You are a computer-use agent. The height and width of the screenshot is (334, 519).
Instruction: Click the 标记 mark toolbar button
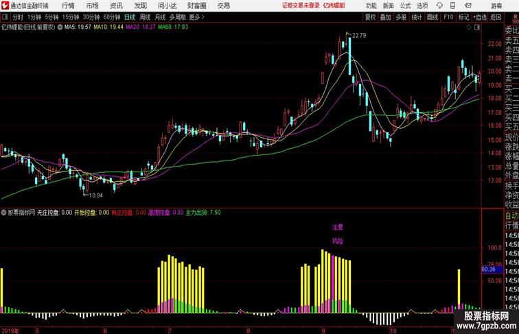point(463,17)
